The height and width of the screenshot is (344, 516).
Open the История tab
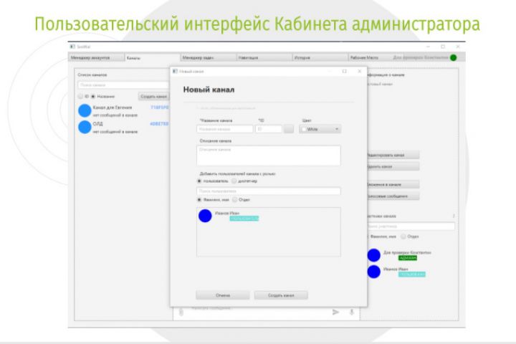point(320,57)
